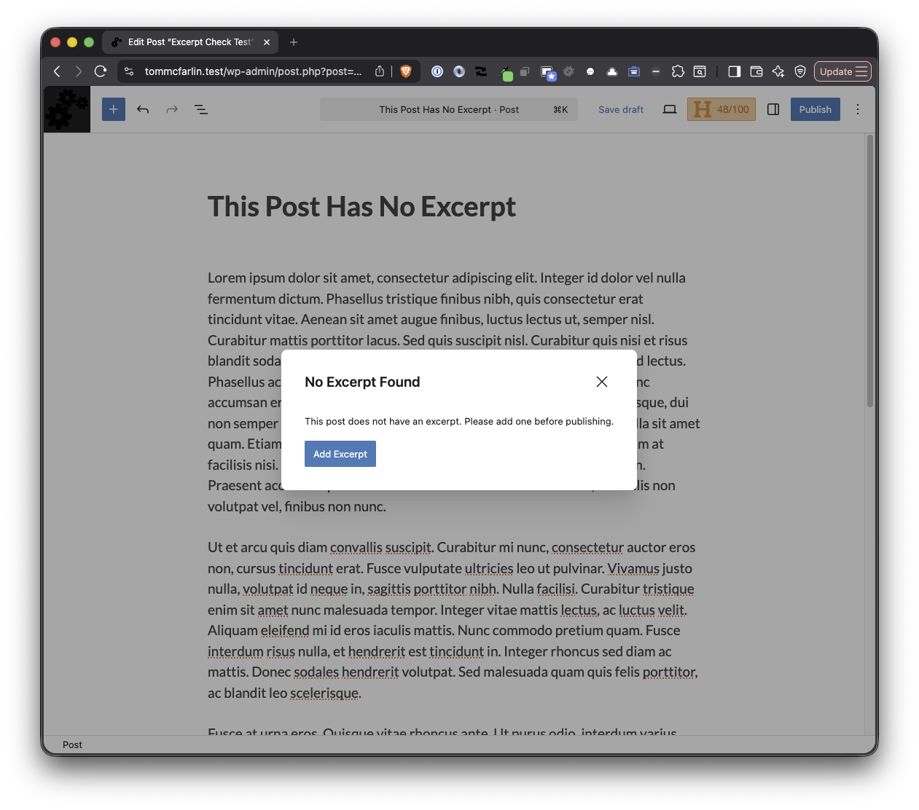Open the Brave VPN shield icon
This screenshot has width=919, height=810.
[x=800, y=71]
